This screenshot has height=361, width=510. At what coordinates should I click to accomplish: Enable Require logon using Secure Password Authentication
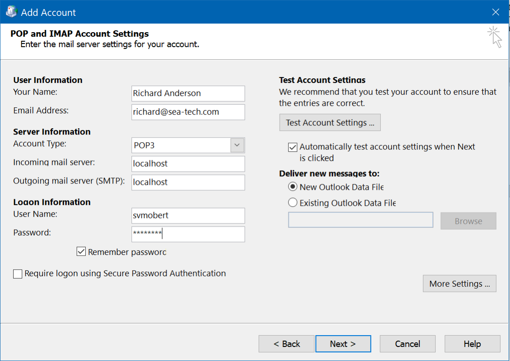[18, 274]
